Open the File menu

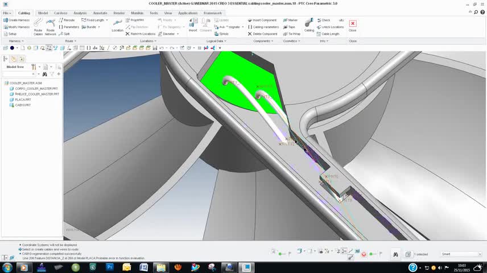click(7, 13)
